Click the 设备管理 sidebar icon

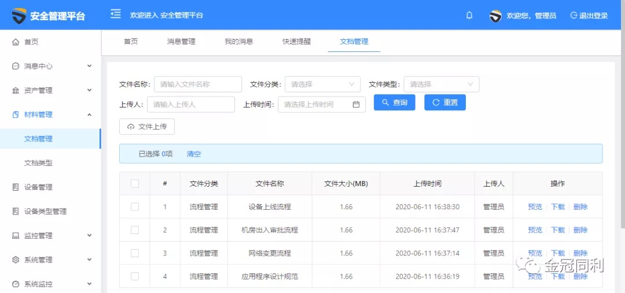(x=16, y=187)
